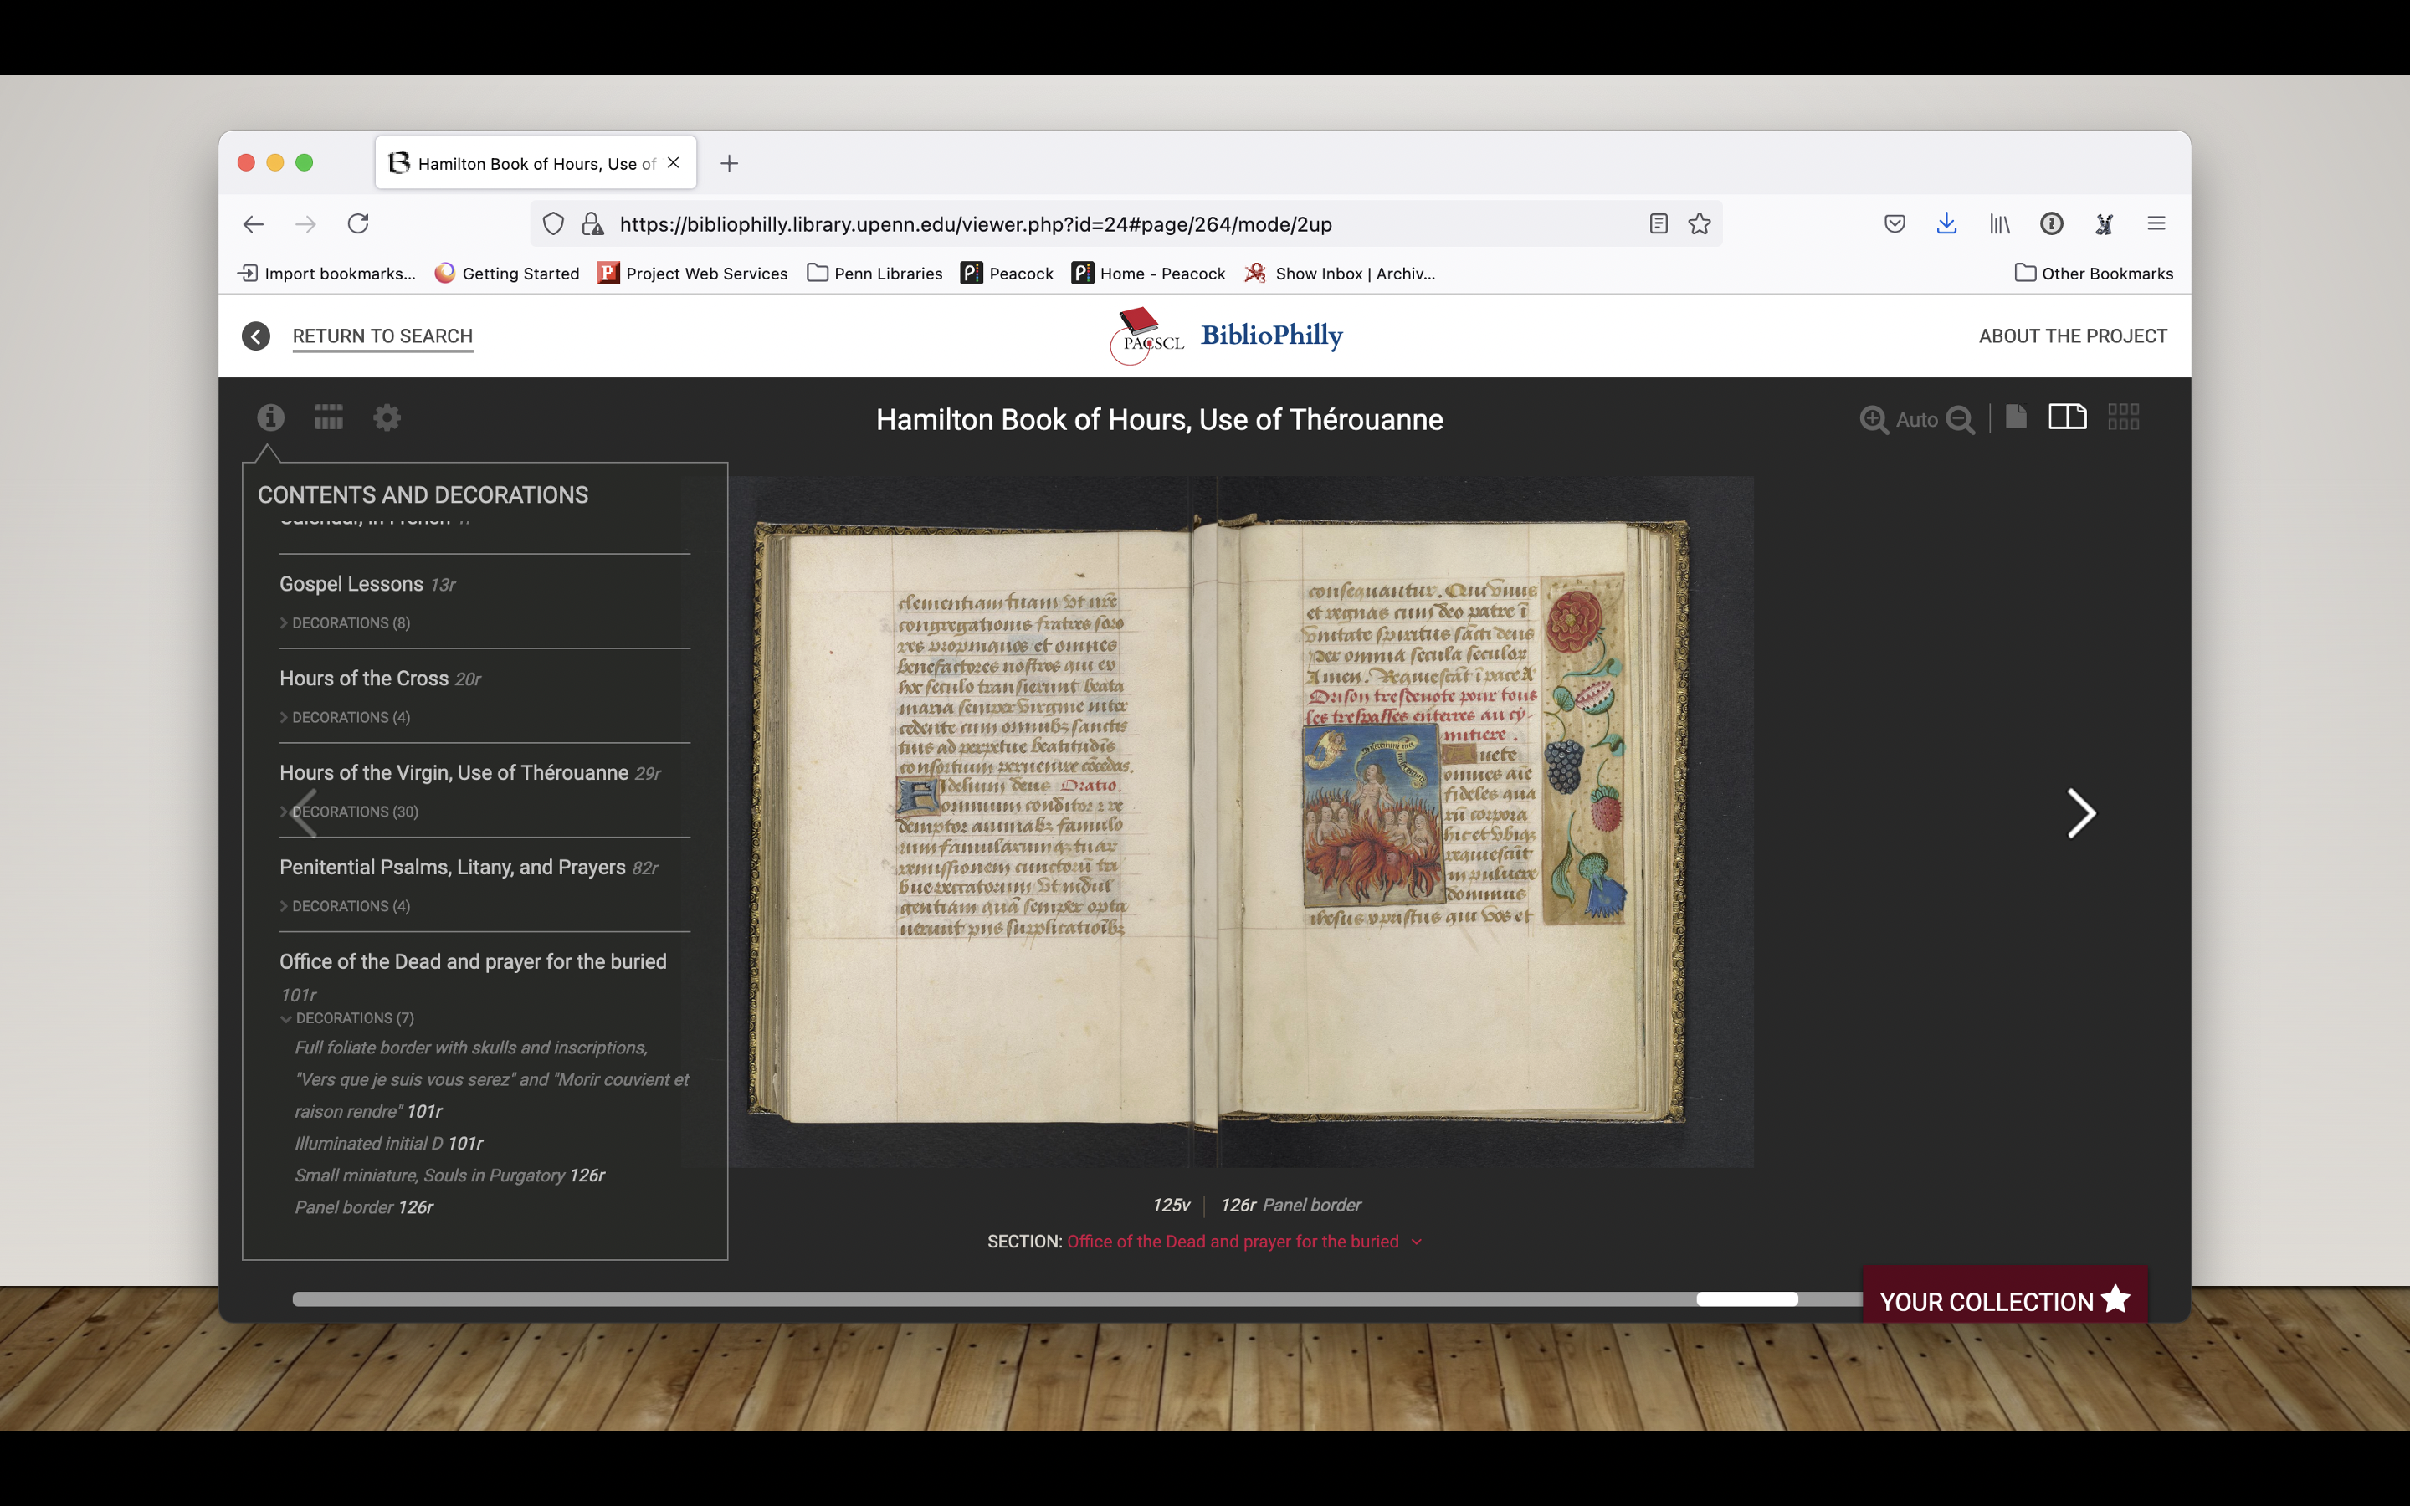This screenshot has height=1506, width=2410.
Task: Collapse Office of the Dead decorations (7)
Action: point(347,1018)
